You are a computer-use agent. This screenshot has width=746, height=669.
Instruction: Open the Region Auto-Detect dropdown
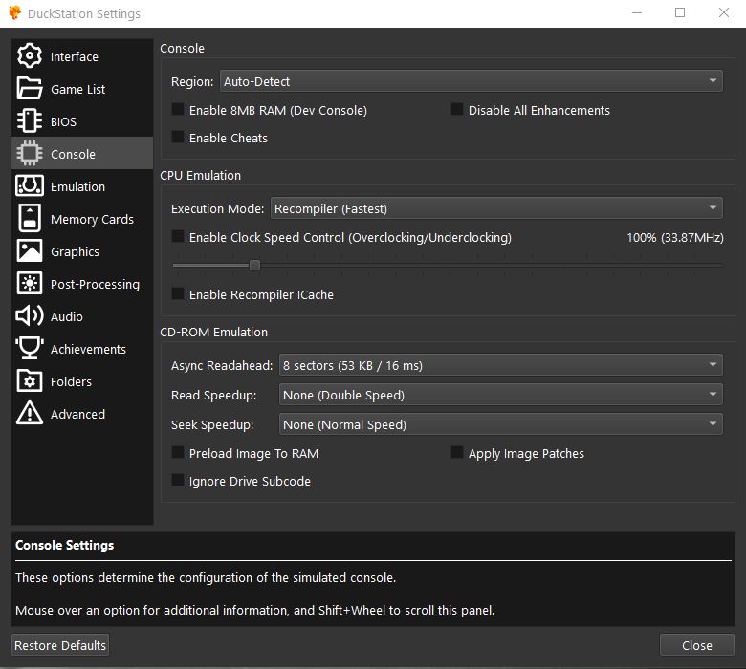(x=471, y=81)
